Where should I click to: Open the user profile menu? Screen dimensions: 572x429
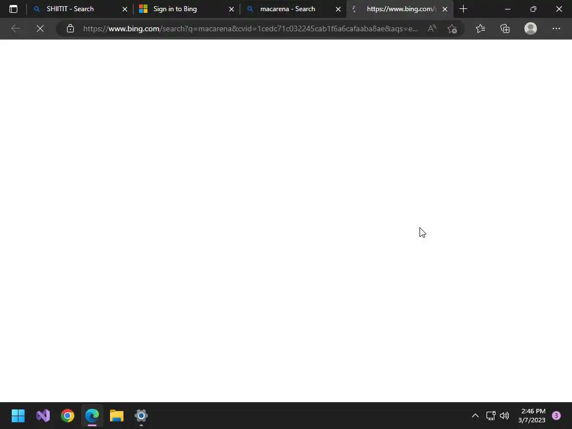tap(531, 28)
